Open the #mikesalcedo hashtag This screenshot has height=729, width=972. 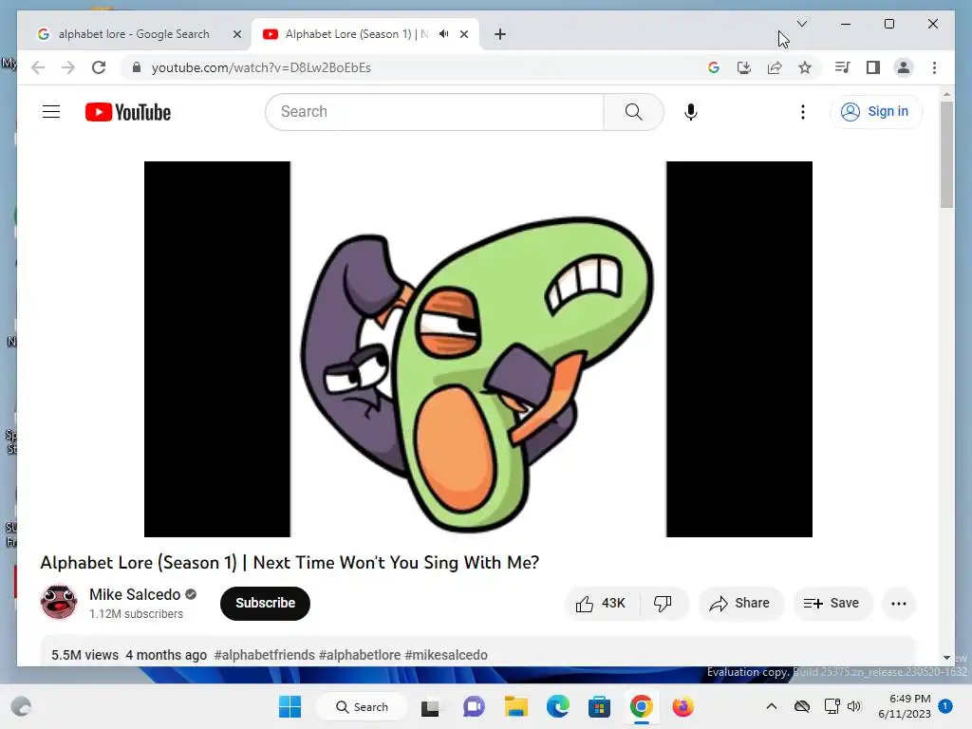(x=446, y=655)
